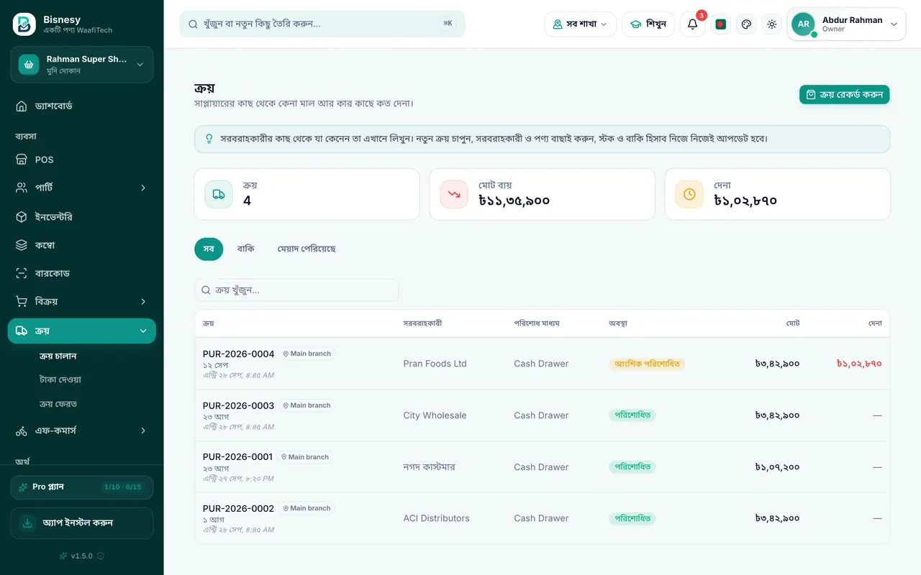This screenshot has width=921, height=575.
Task: Open the সব শাখা branch dropdown
Action: click(x=580, y=24)
